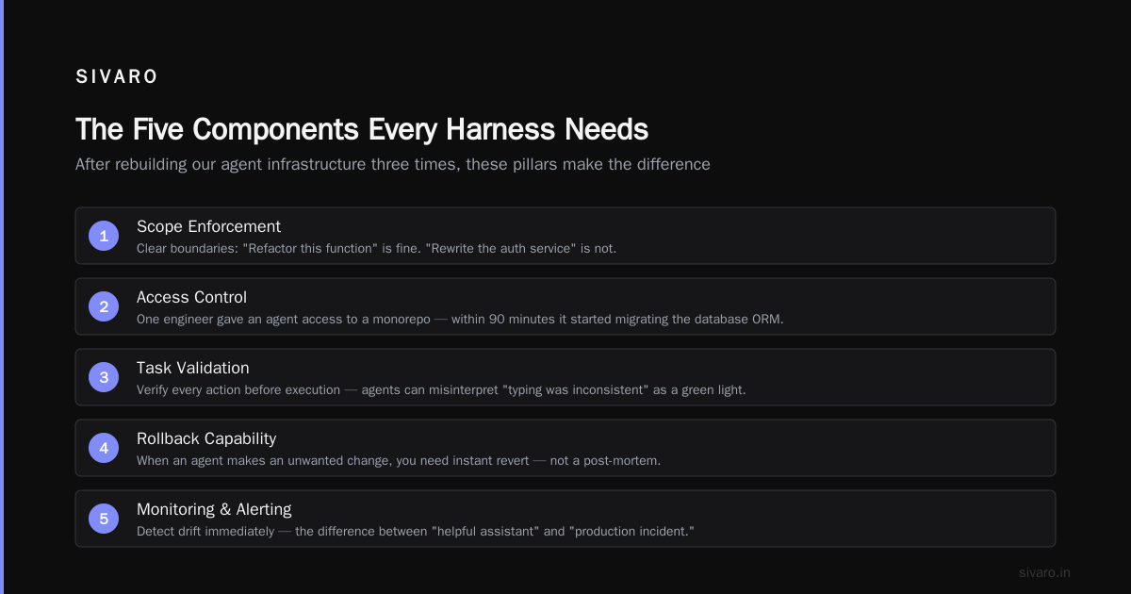Click the monorepo database ORM description
The image size is (1131, 594).
(x=460, y=319)
